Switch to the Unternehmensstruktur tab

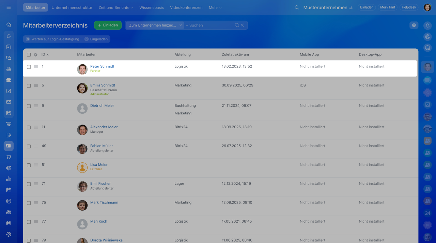[72, 7]
